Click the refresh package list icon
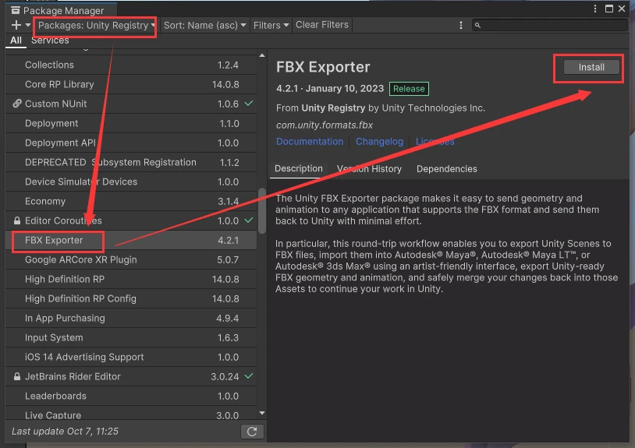The width and height of the screenshot is (635, 448). point(252,432)
